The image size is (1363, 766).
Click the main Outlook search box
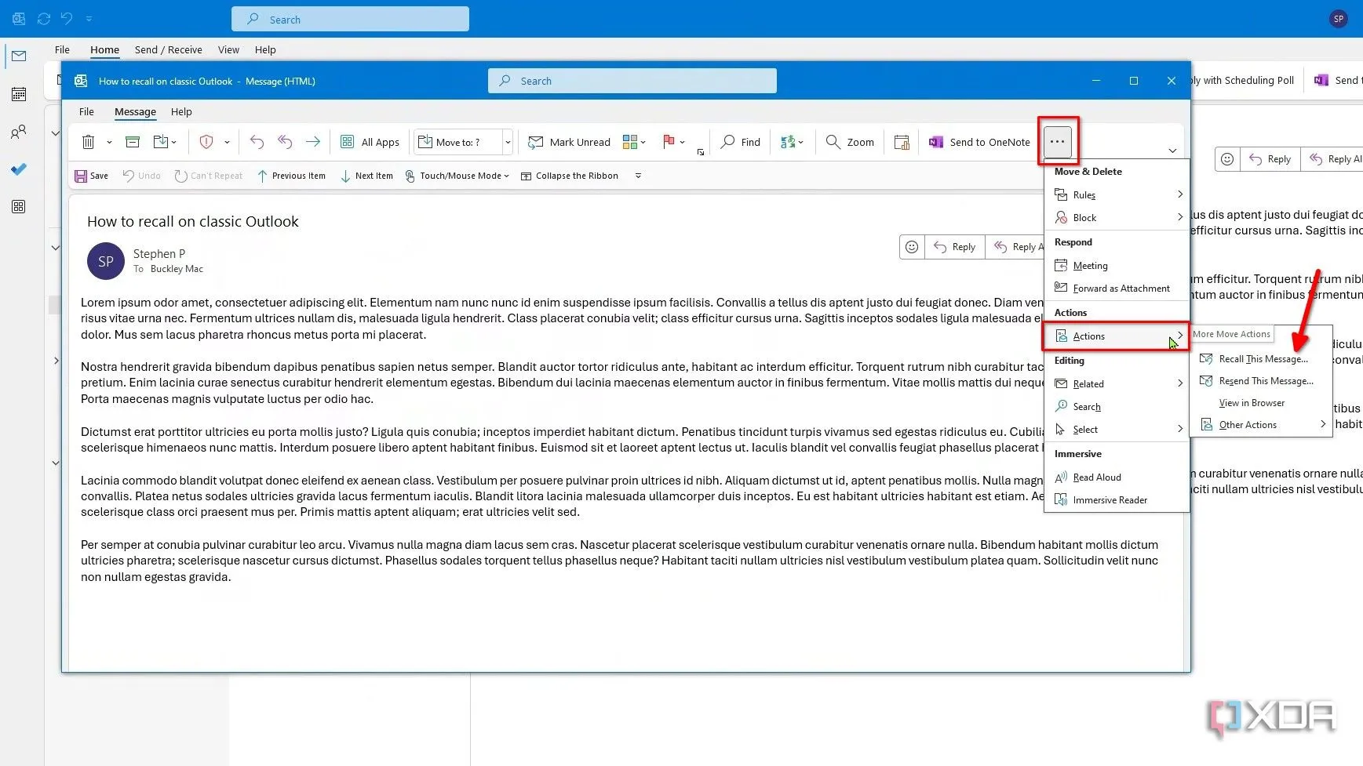350,20
